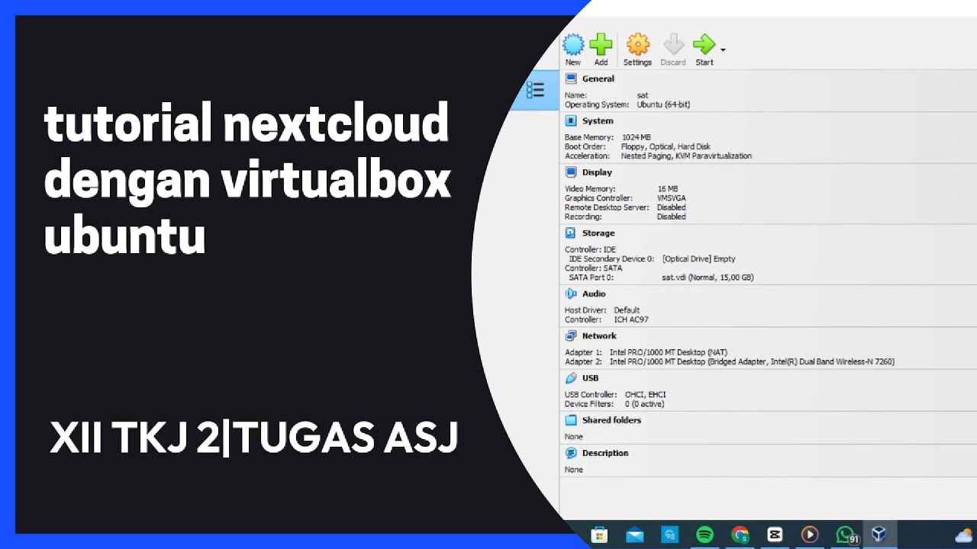Open the Description section header

click(605, 453)
